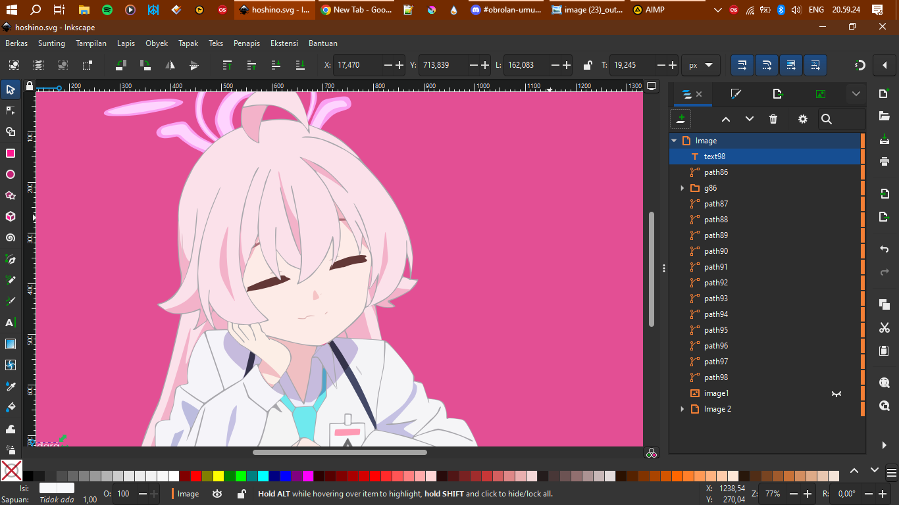The height and width of the screenshot is (505, 899).
Task: Select the Node editing tool
Action: pyautogui.click(x=11, y=110)
